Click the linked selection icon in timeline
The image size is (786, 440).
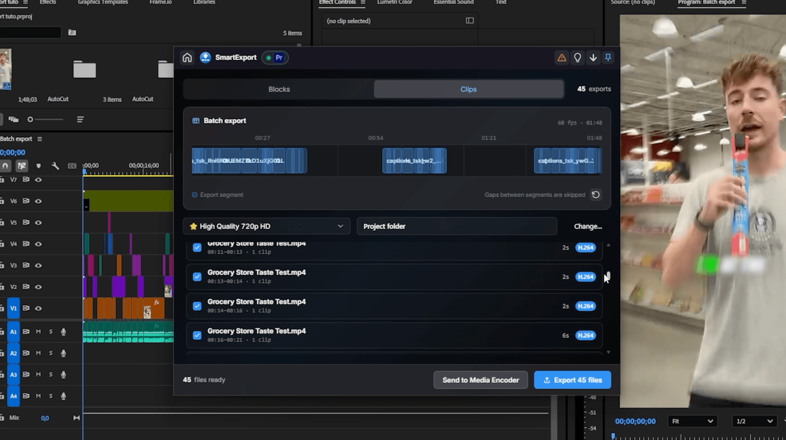pyautogui.click(x=22, y=166)
